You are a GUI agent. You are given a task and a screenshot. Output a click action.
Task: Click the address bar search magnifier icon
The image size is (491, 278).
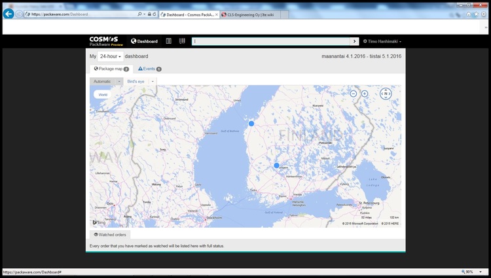[x=139, y=14]
